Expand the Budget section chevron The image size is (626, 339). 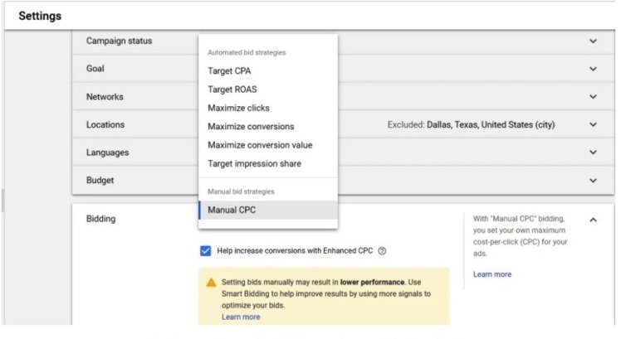tap(593, 181)
